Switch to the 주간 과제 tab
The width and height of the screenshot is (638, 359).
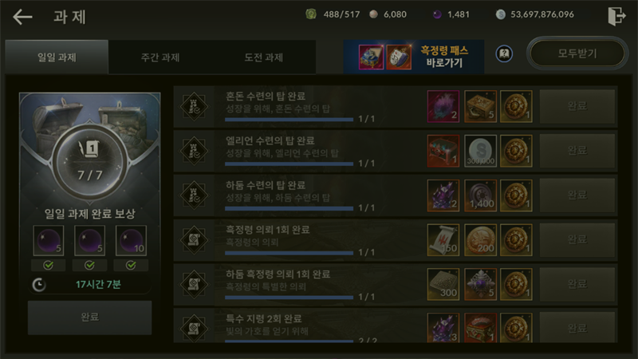(160, 57)
